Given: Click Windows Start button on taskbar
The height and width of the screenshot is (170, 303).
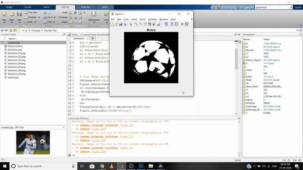Looking at the screenshot, I should pyautogui.click(x=5, y=166).
